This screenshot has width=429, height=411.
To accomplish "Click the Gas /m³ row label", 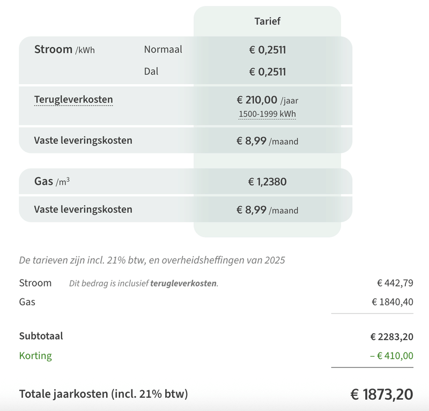I will click(x=52, y=182).
